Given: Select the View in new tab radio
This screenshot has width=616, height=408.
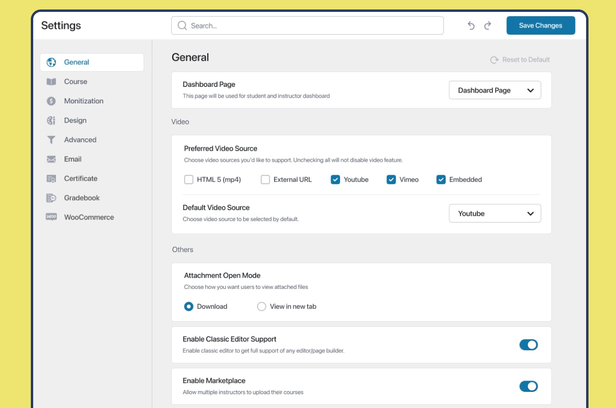Looking at the screenshot, I should [262, 306].
